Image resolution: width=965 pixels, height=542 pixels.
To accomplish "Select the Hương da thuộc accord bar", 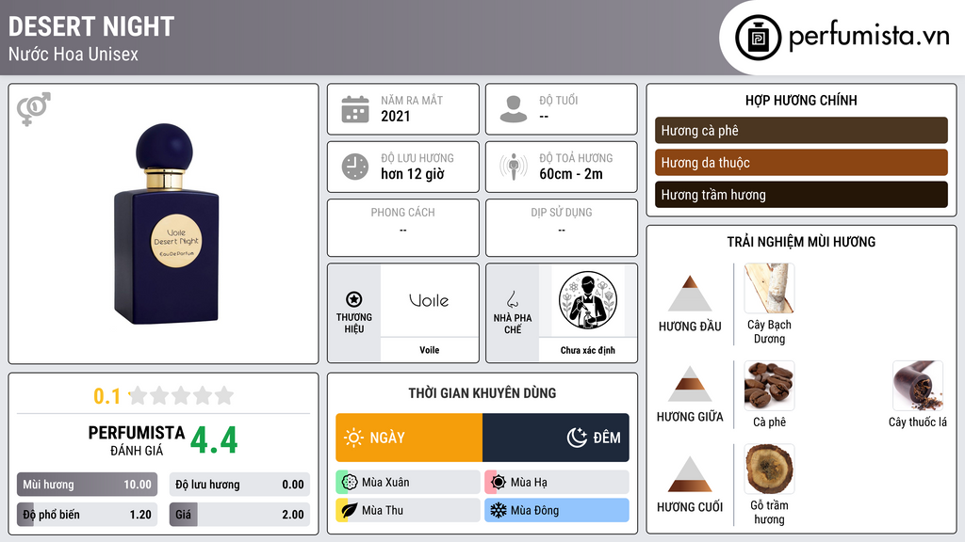I will (801, 162).
